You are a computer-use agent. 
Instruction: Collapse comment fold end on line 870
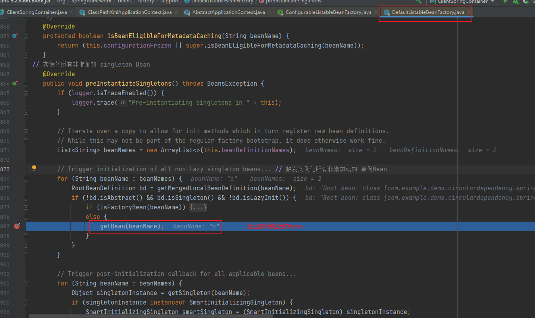26,141
